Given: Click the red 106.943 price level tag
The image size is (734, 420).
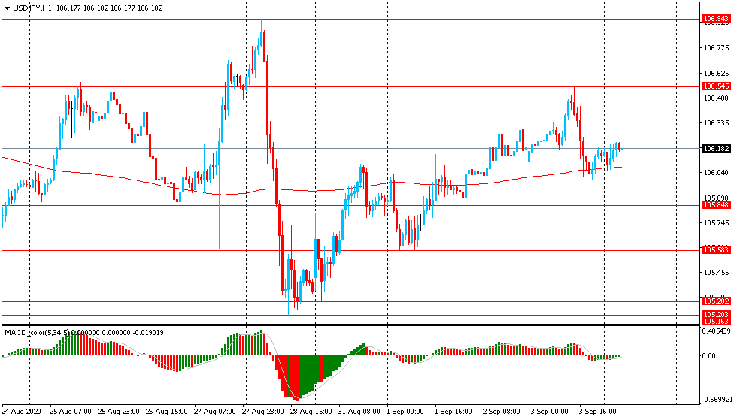Looking at the screenshot, I should [716, 19].
